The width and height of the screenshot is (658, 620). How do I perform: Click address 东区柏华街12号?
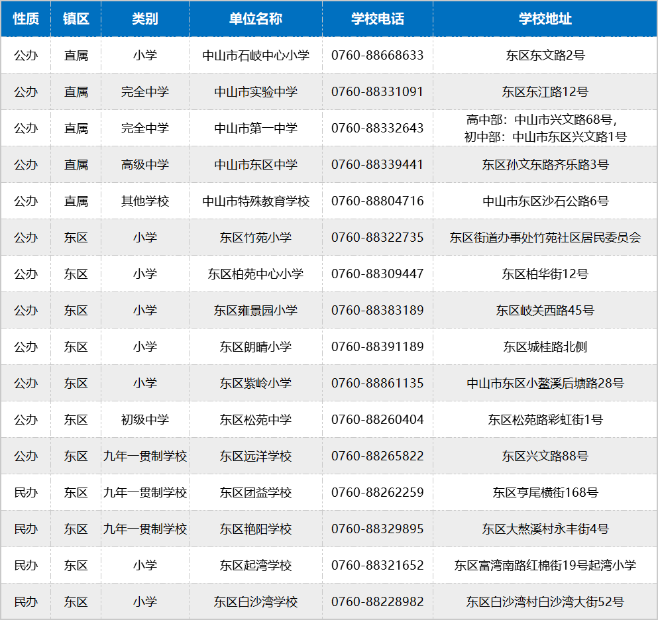[545, 274]
